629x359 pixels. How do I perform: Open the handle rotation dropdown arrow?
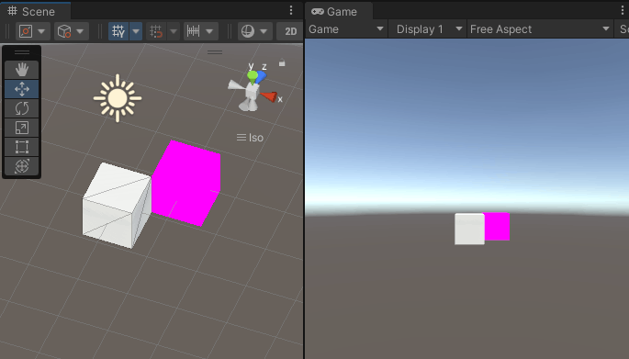(80, 31)
